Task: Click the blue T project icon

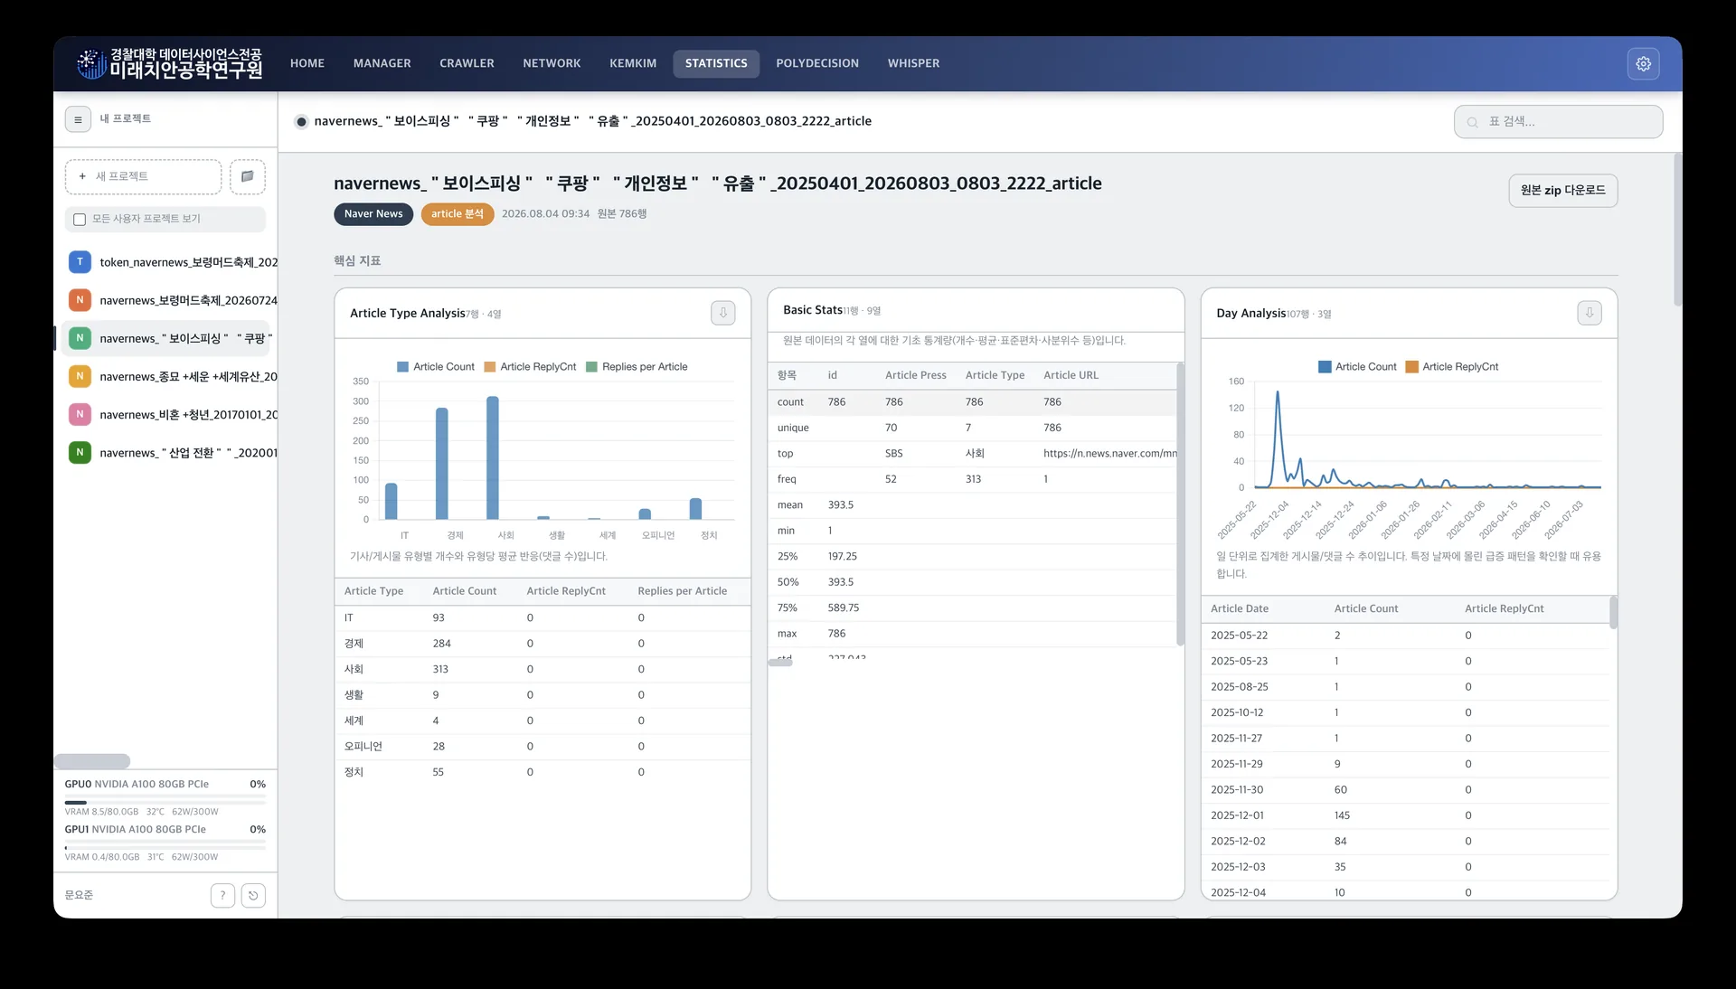Action: coord(80,262)
